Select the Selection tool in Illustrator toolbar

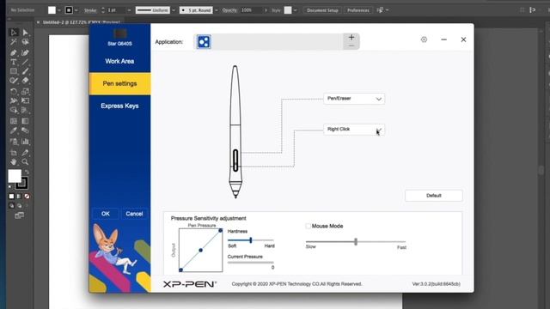coord(14,33)
